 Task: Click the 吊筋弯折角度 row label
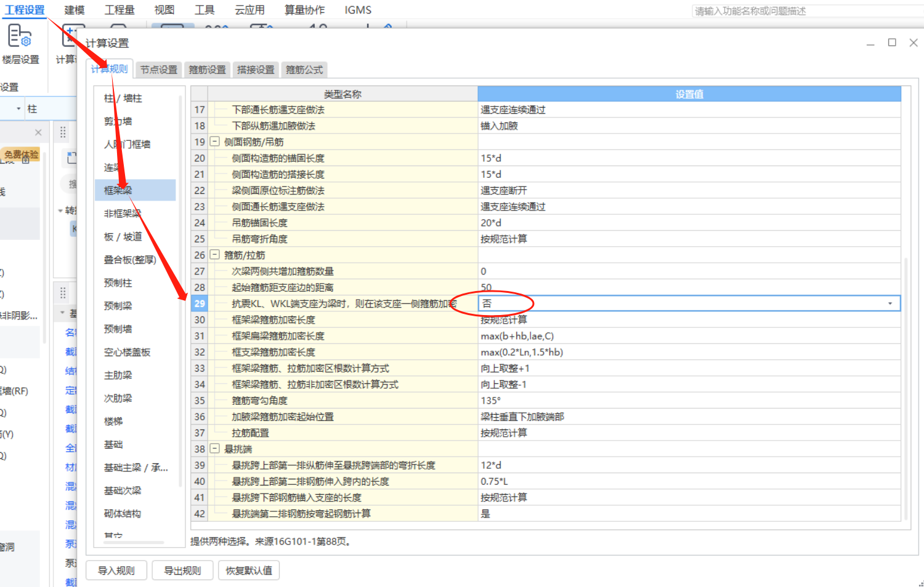click(260, 239)
